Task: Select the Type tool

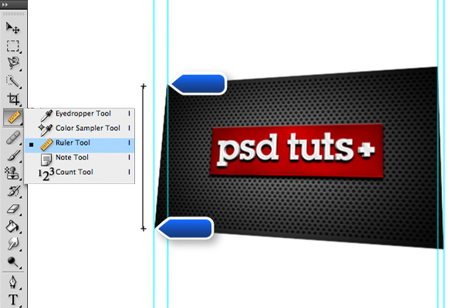Action: click(x=12, y=300)
